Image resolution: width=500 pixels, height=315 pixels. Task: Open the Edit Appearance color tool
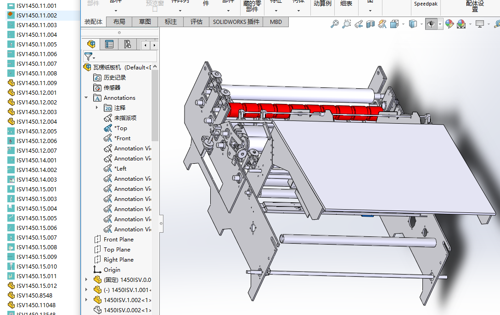click(x=449, y=24)
